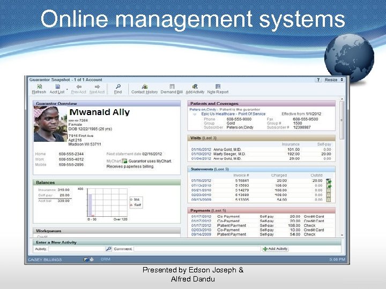Screen dimensions: 386x289
Task: Click the Patients and Coverages header
Action: point(262,104)
